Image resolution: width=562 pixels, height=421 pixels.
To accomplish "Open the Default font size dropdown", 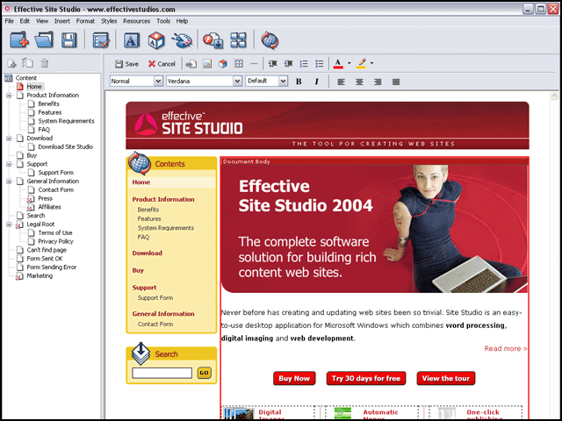I will point(283,82).
